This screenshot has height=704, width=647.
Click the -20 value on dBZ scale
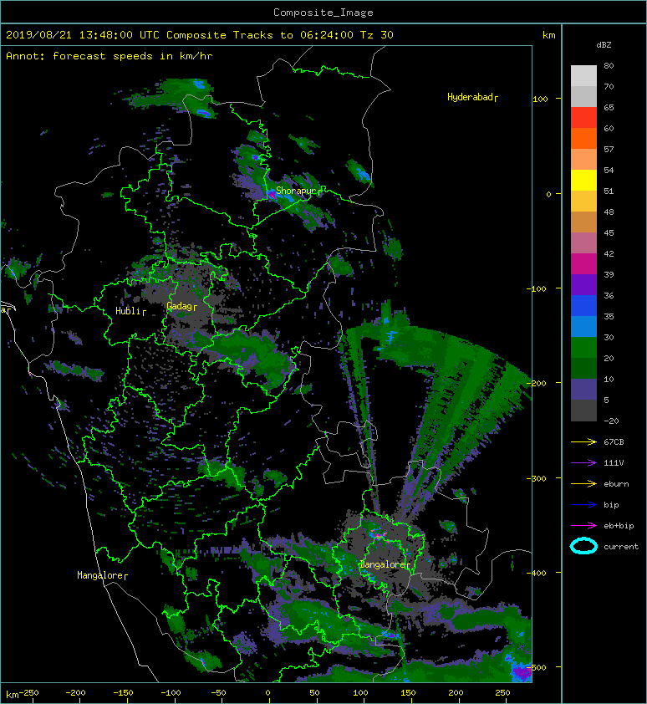611,421
